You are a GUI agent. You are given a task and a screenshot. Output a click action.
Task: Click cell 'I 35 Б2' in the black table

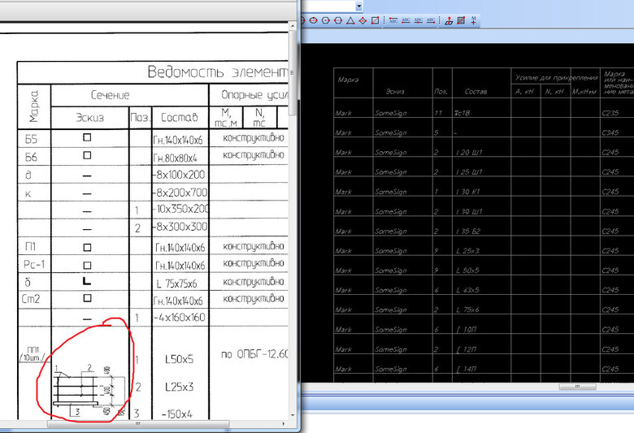(468, 232)
